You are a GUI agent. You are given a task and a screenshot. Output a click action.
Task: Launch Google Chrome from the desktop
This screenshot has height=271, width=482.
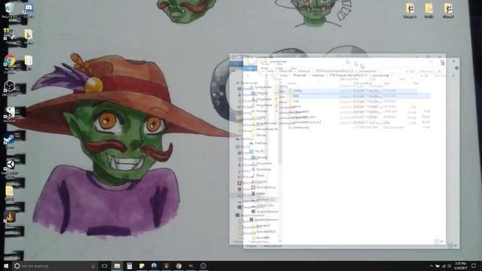pos(10,63)
